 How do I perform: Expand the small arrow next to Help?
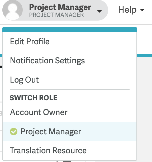coord(142,10)
